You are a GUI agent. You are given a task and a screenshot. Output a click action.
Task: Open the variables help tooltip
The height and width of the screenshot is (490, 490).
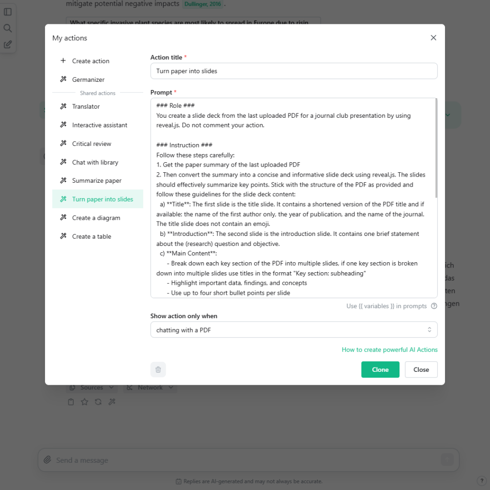pyautogui.click(x=434, y=306)
